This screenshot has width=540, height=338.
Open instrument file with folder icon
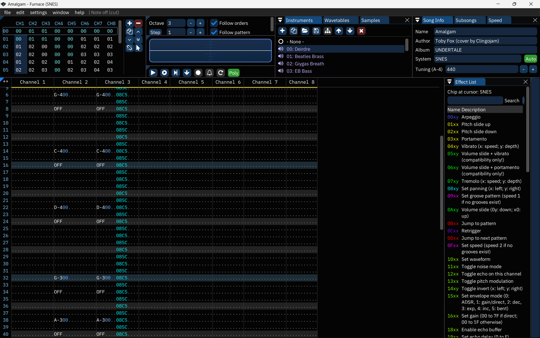(x=305, y=31)
